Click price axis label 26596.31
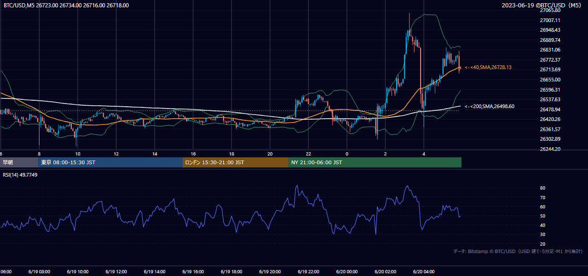Image resolution: width=588 pixels, height=276 pixels. (550, 90)
